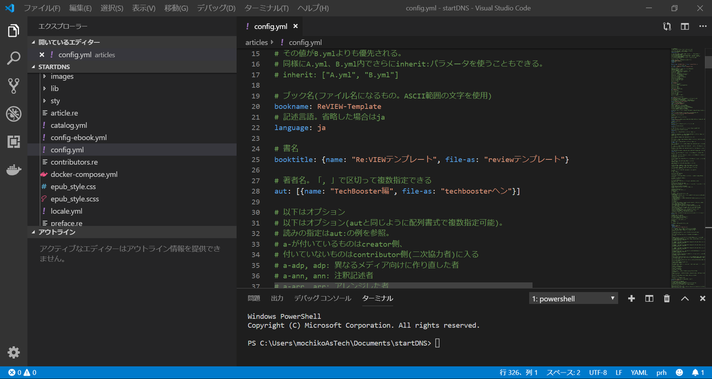Viewport: 712px width, 379px height.
Task: Collapse the 開いているエディター section
Action: point(132,42)
